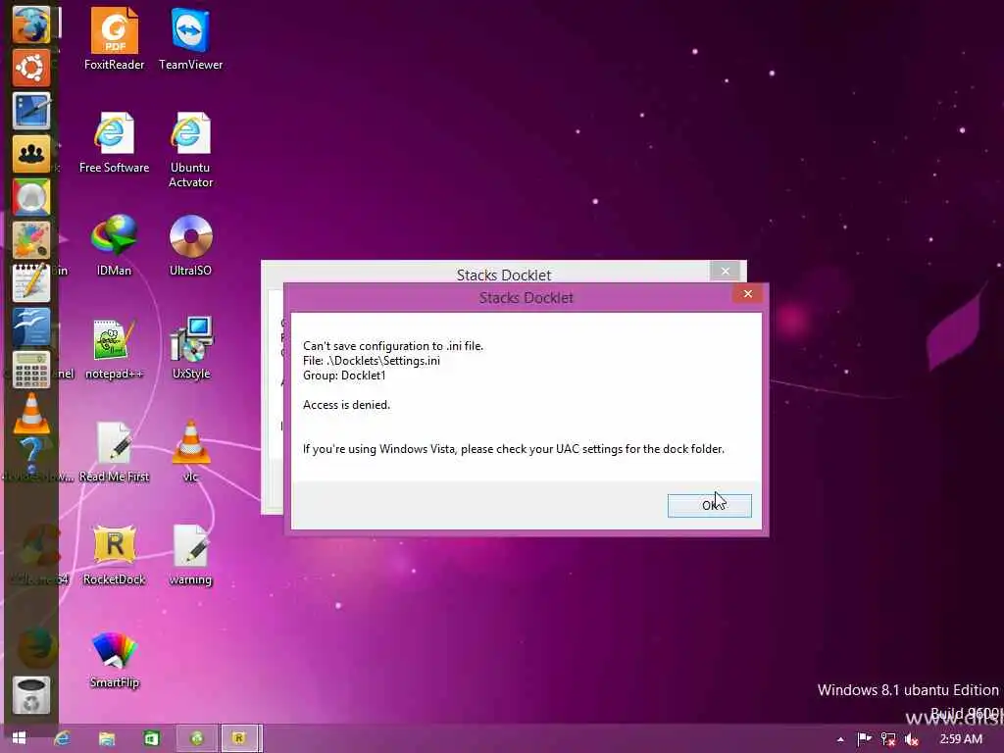Launch UltraISO desktop icon

coord(190,245)
